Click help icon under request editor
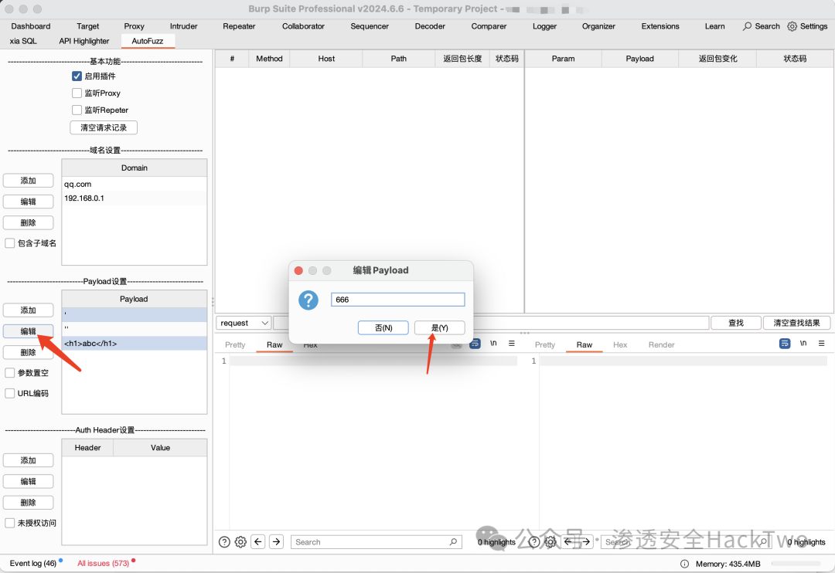835x573 pixels. tap(224, 541)
